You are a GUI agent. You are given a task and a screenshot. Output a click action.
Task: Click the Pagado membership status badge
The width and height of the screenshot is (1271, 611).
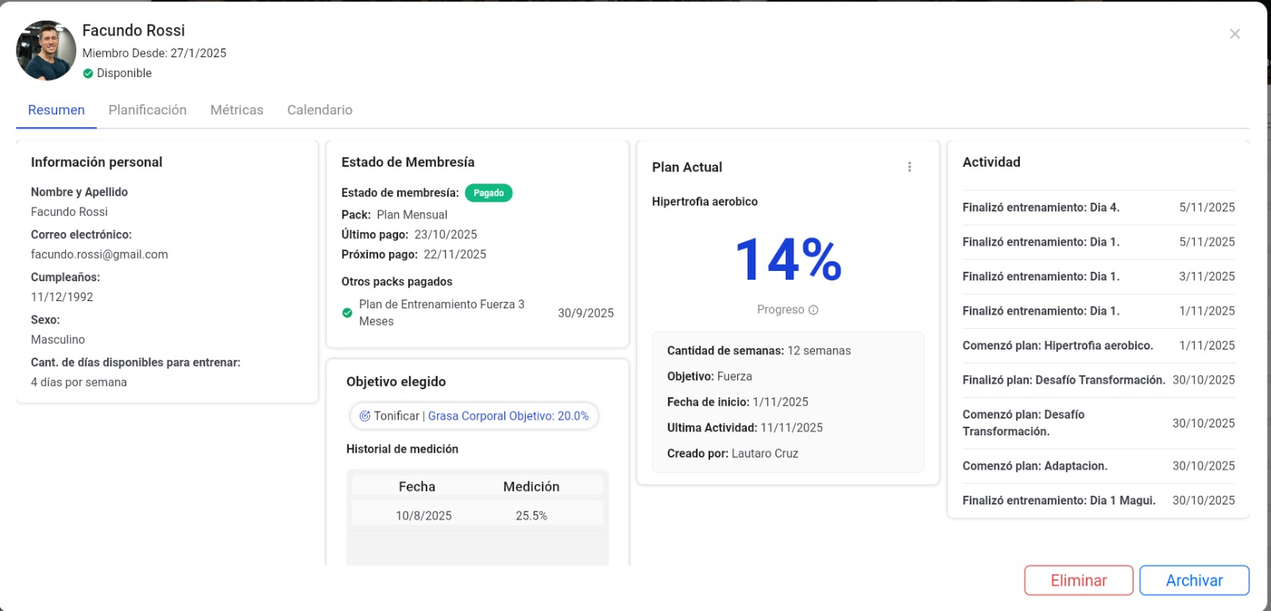[x=489, y=193]
